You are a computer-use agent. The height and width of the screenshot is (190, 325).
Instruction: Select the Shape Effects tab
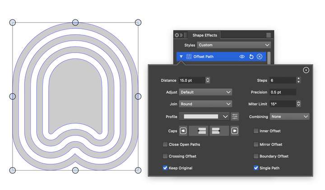tap(204, 35)
